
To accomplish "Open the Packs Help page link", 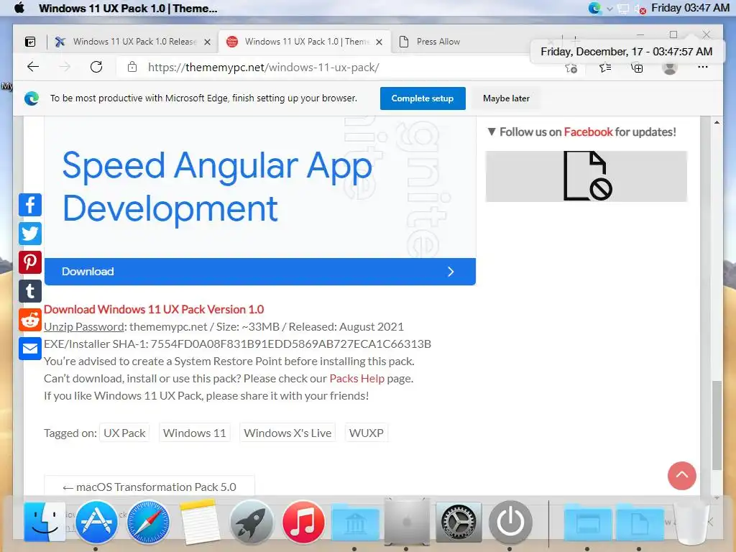I will point(356,379).
